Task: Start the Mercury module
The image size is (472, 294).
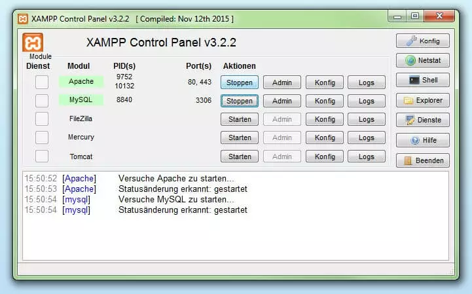Action: point(240,138)
